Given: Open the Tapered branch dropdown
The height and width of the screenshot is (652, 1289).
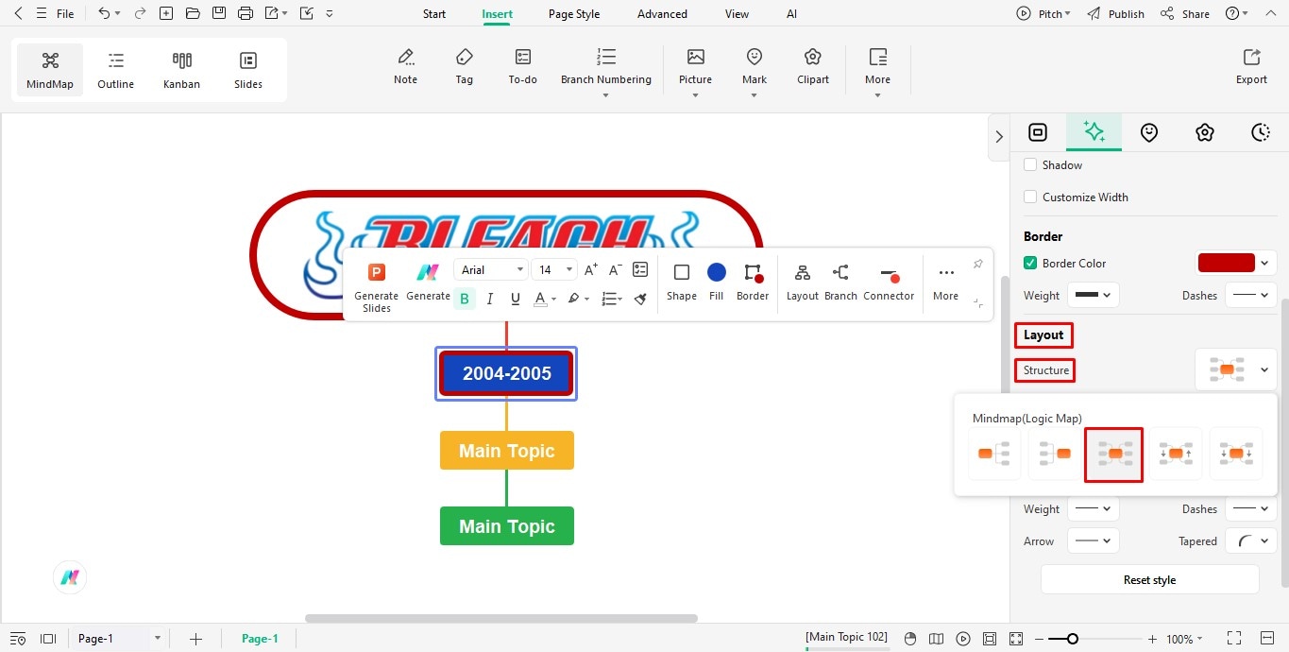Looking at the screenshot, I should click(1250, 540).
